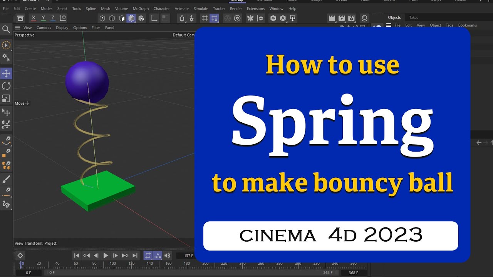Open the MoGraph menu

coord(141,8)
